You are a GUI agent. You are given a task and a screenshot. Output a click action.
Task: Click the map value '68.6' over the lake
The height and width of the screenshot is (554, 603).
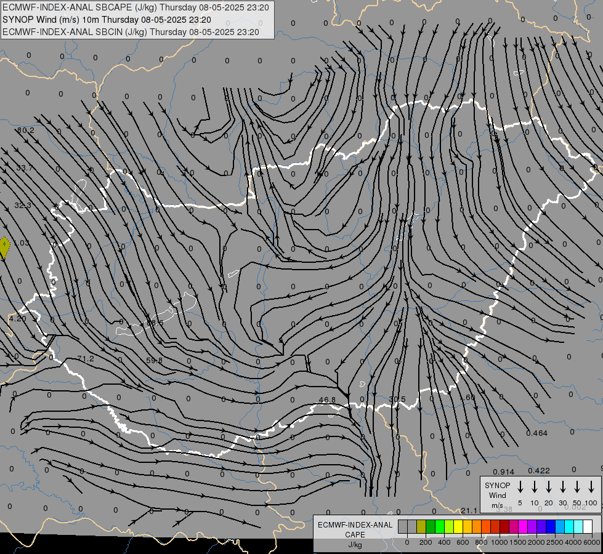click(x=155, y=323)
